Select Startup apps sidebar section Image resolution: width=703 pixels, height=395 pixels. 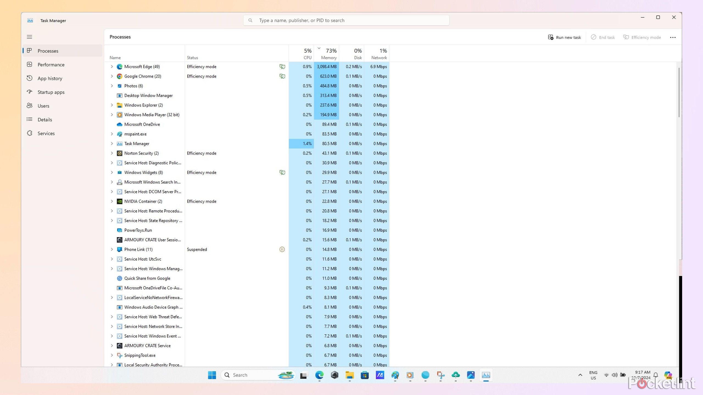tap(51, 92)
